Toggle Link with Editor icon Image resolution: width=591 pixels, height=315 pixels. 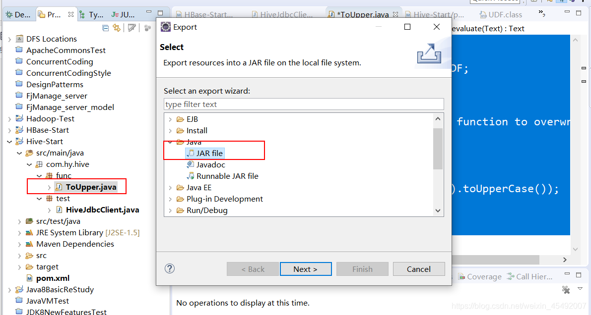pos(117,28)
